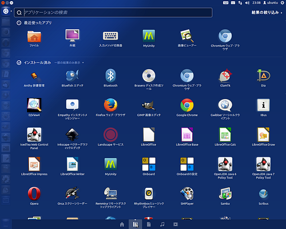Image resolution: width=286 pixels, height=229 pixels.
Task: Open the LibreOffice start center
Action: [x=149, y=135]
